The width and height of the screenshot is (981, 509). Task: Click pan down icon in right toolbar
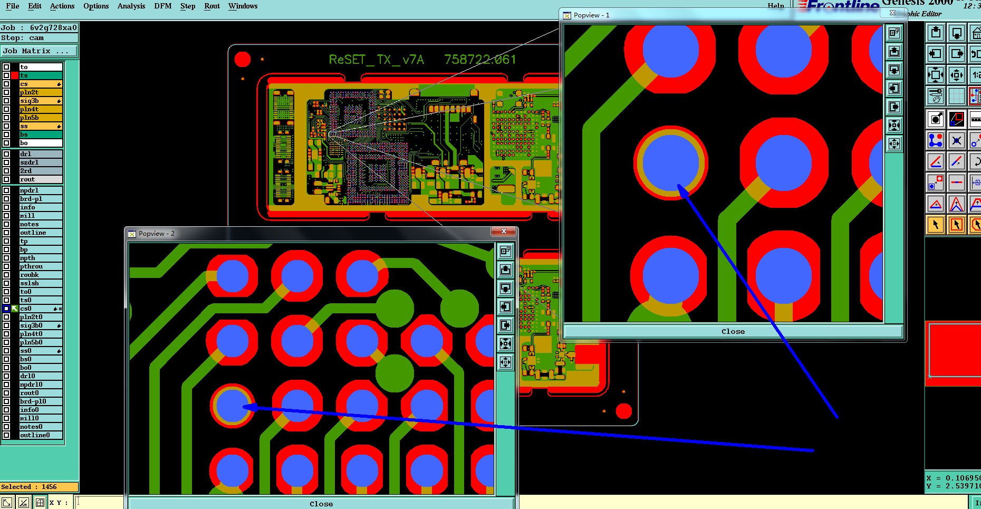(x=956, y=33)
